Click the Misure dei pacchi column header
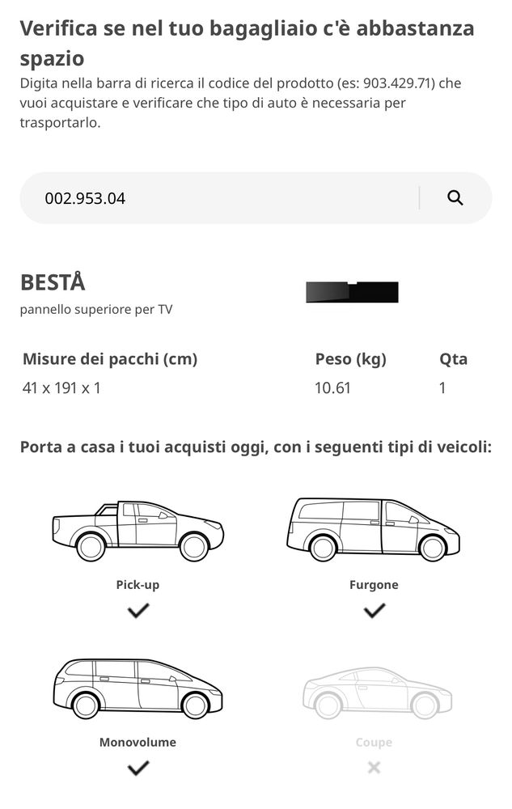The height and width of the screenshot is (809, 512). point(110,359)
